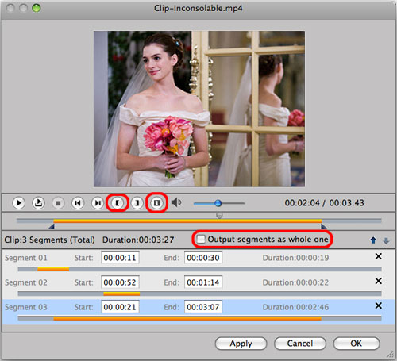Click the 00:02:04 current time display

(x=303, y=203)
